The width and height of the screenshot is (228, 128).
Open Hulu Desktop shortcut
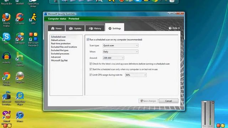point(20,59)
